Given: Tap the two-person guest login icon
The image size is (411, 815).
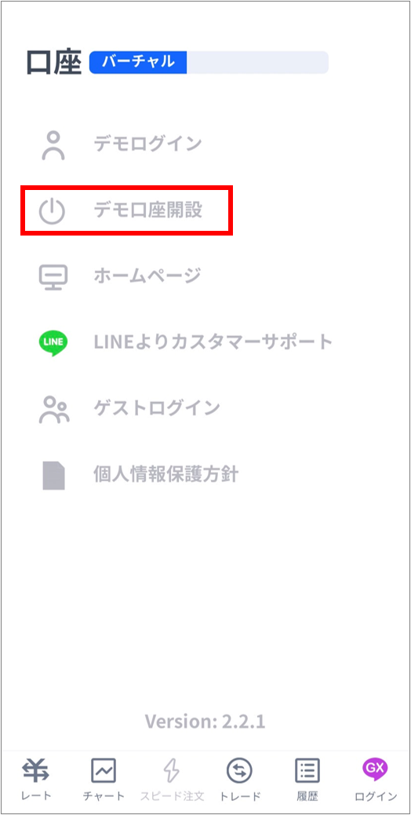Looking at the screenshot, I should click(x=54, y=409).
